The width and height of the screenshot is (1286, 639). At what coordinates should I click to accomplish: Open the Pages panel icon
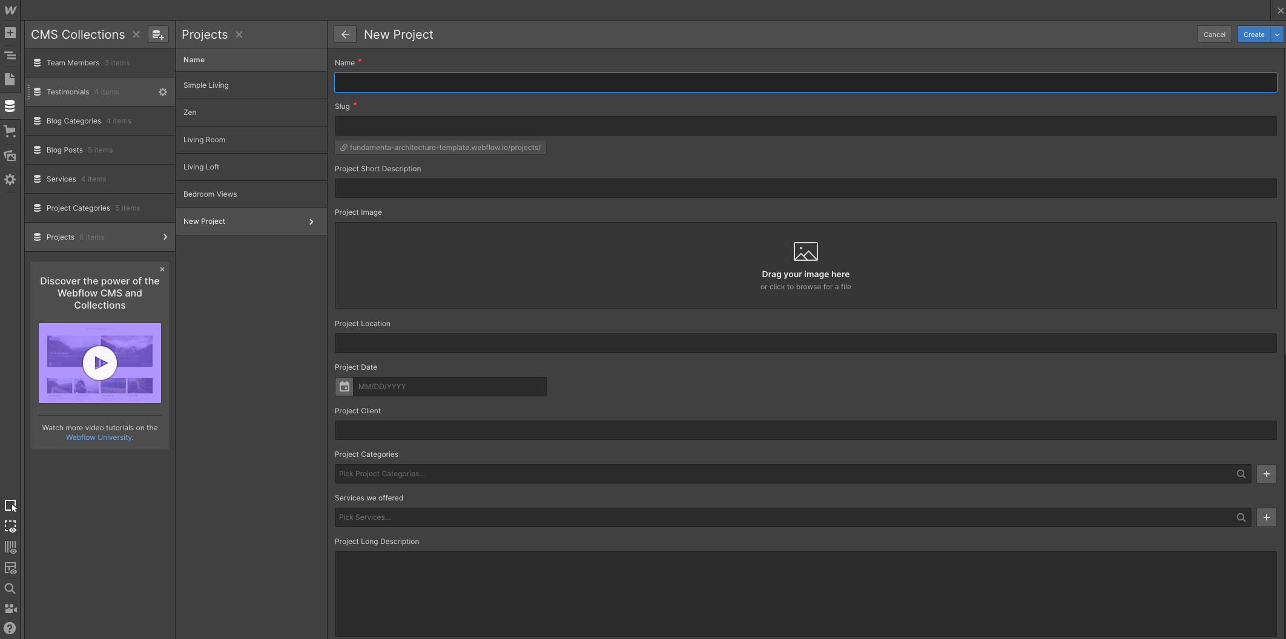[x=10, y=79]
